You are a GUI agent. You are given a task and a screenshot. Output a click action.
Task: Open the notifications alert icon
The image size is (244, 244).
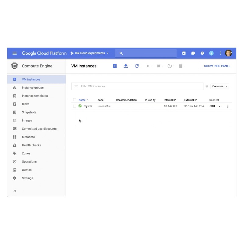(193, 53)
